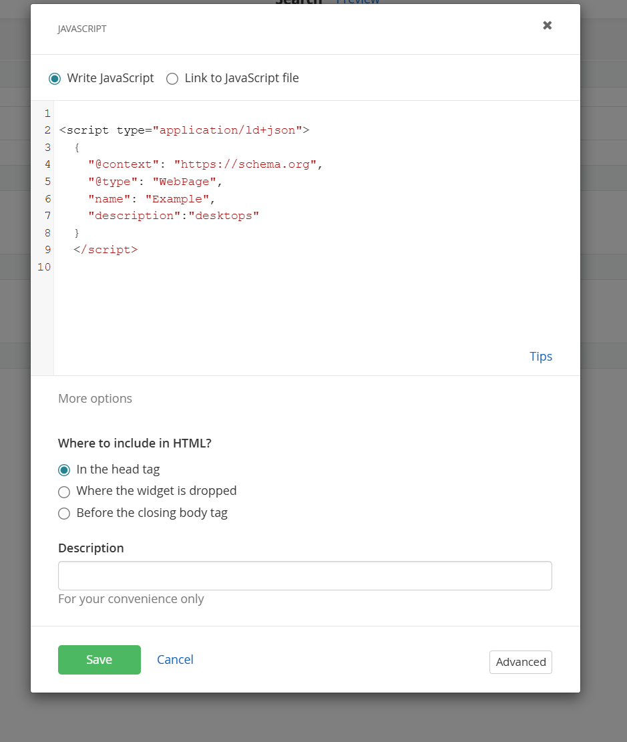Select Link to JavaScript file option

point(172,79)
